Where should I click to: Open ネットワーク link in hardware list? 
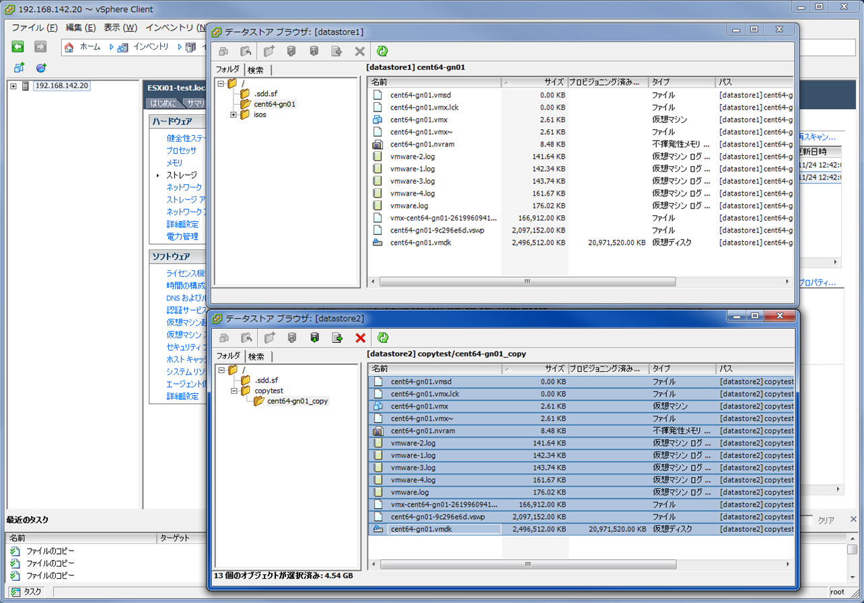[x=184, y=187]
